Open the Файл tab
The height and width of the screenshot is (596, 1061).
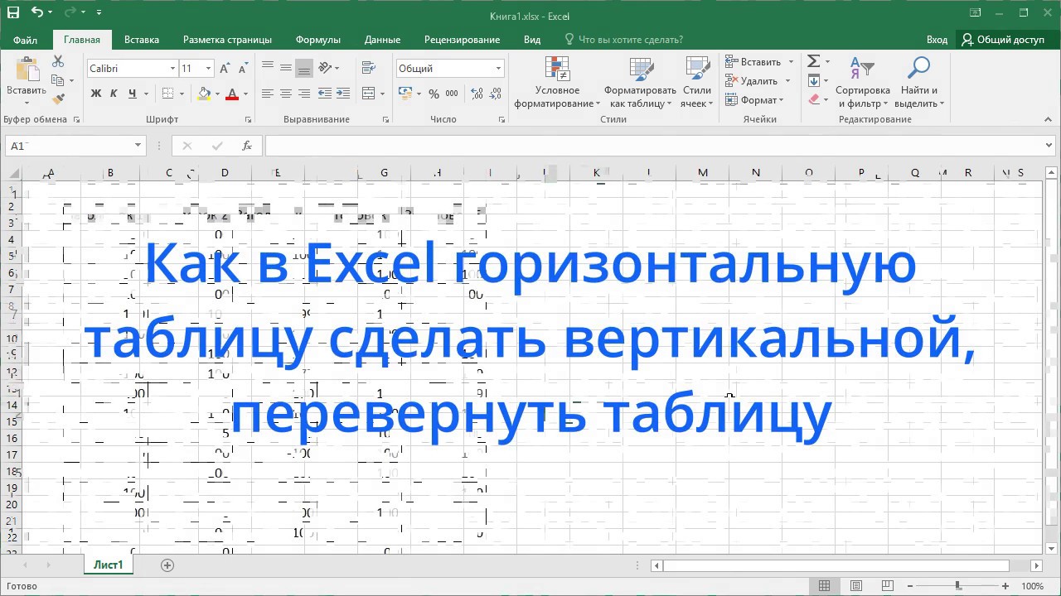click(x=25, y=39)
